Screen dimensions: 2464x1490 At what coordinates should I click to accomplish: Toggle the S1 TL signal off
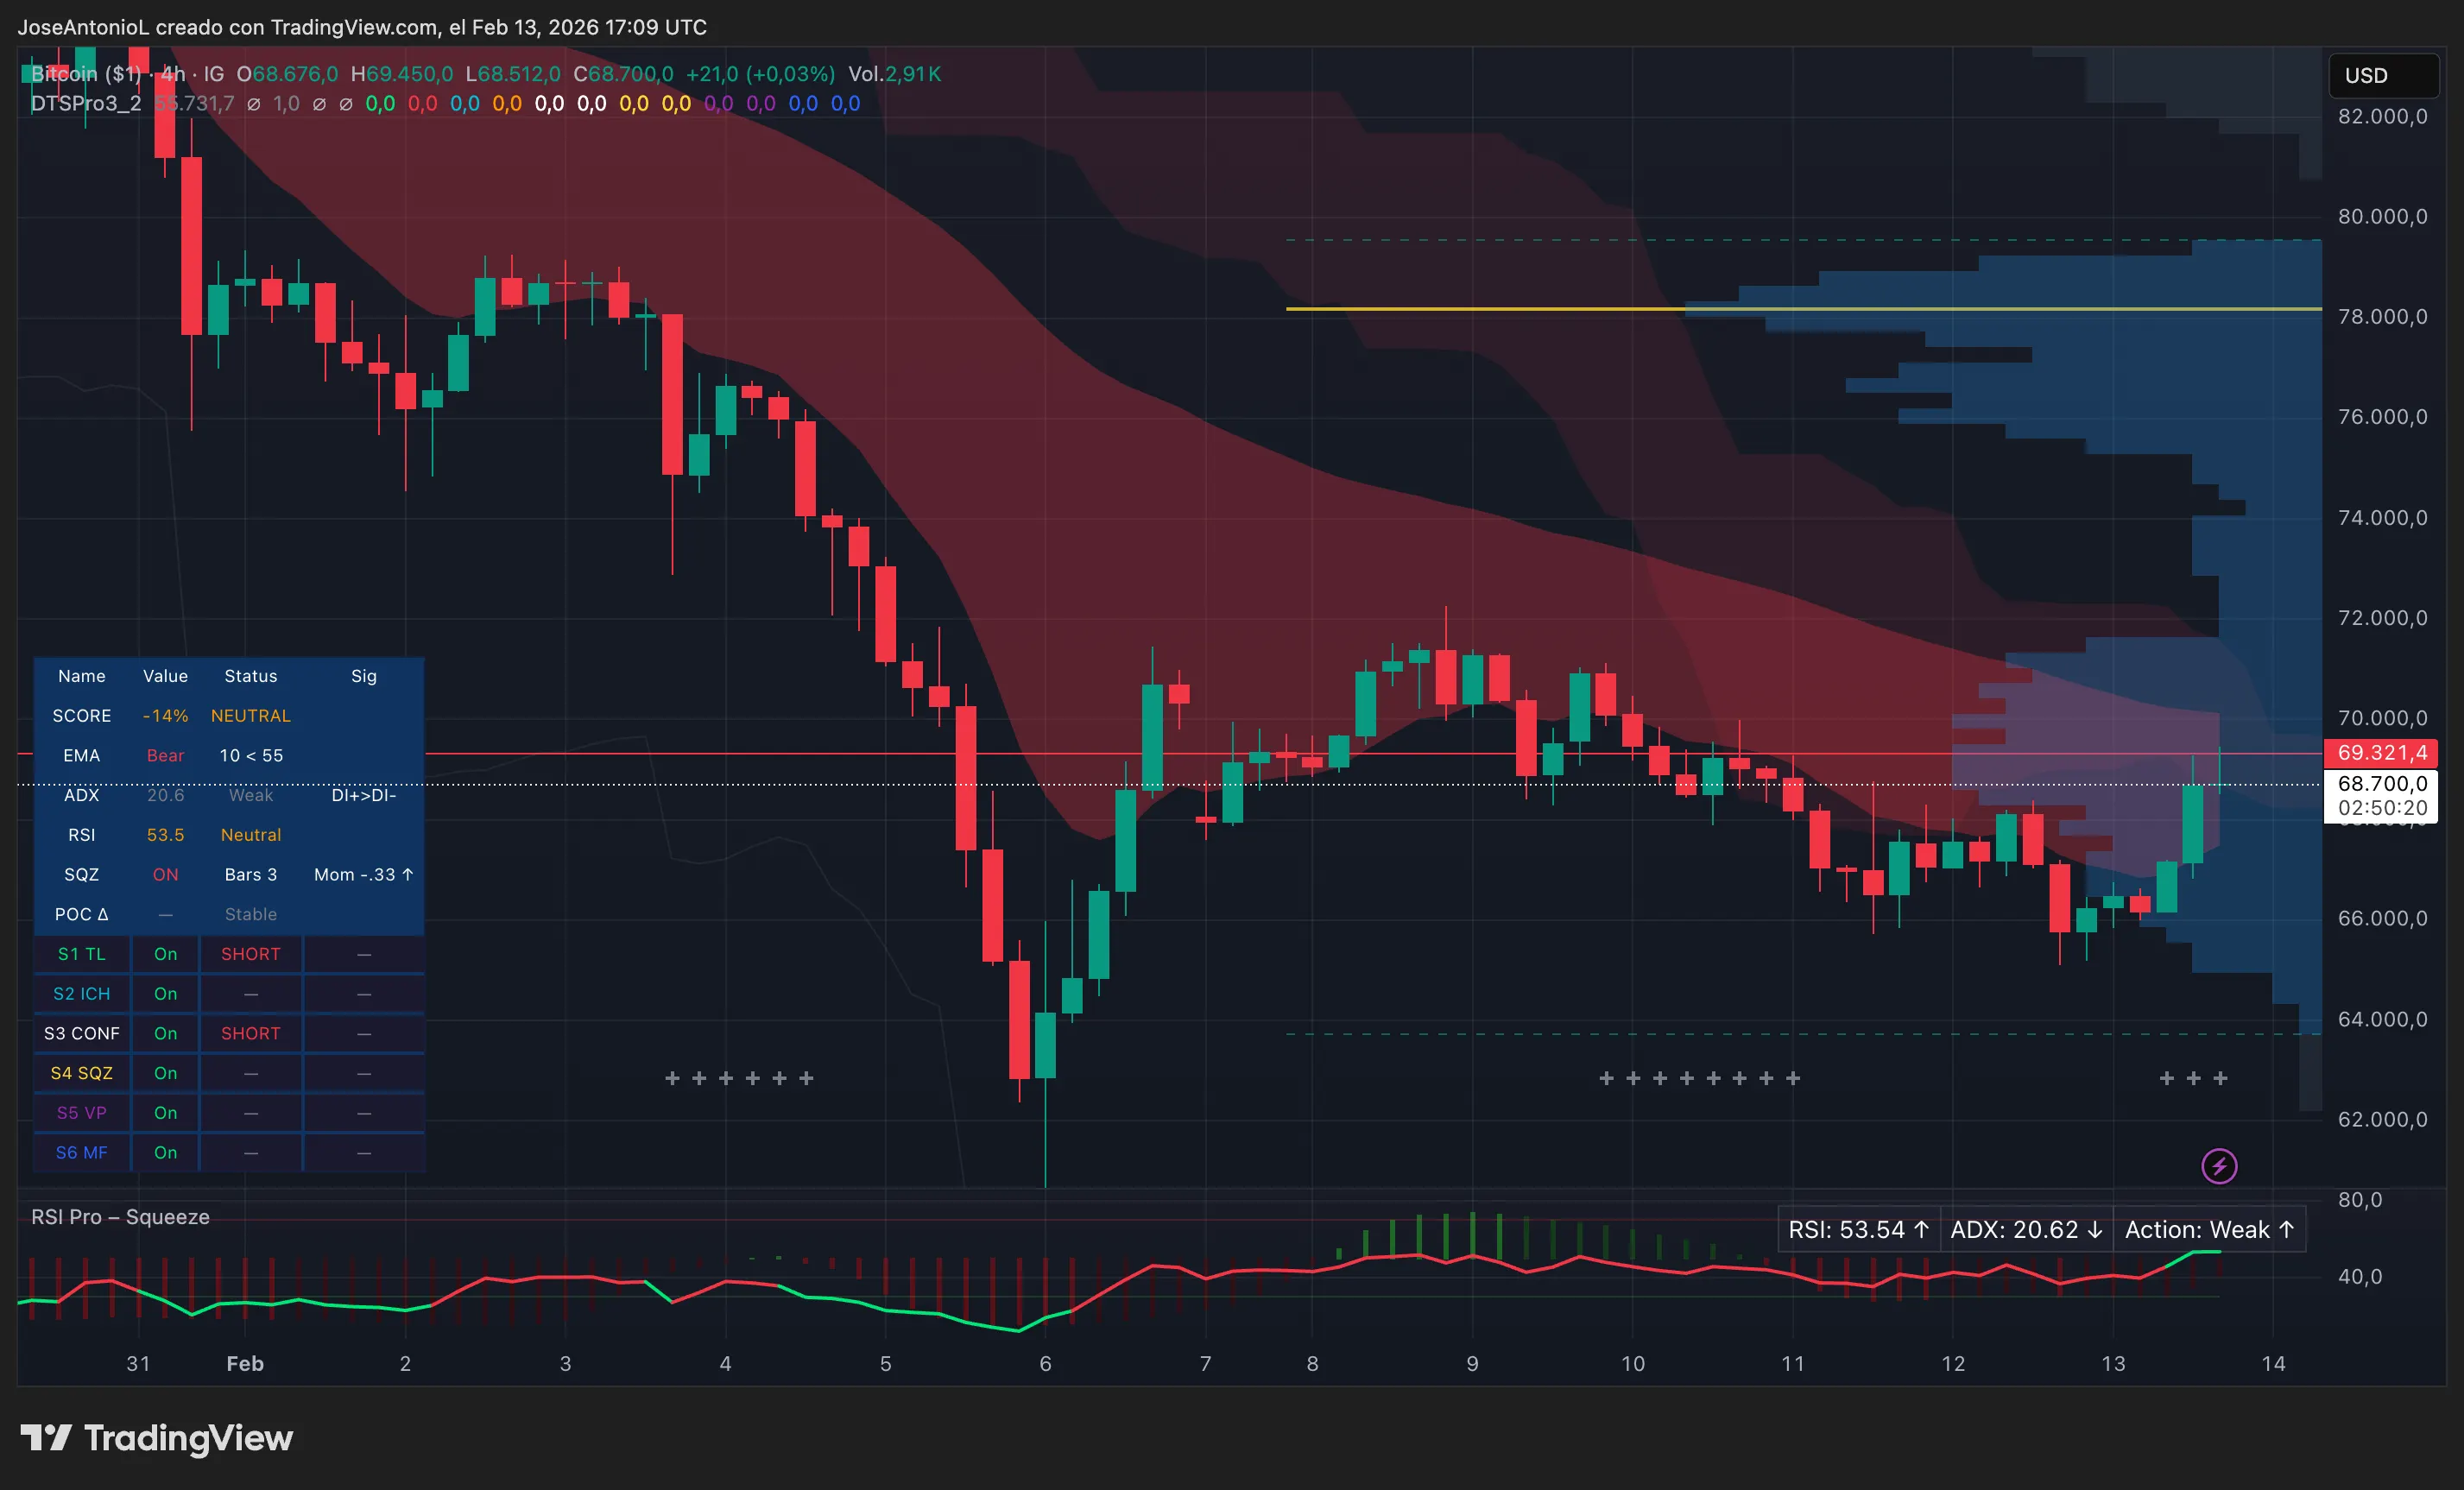coord(165,953)
